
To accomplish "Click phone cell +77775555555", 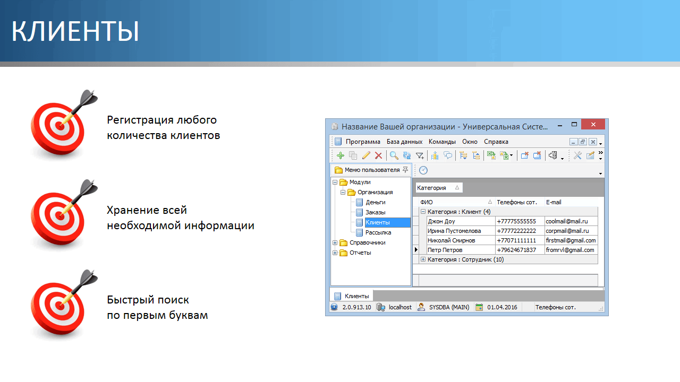I will click(520, 221).
